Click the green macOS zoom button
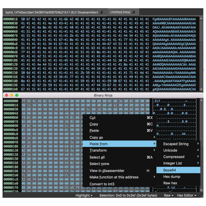Viewport: 206px width, 206px height. (17, 95)
